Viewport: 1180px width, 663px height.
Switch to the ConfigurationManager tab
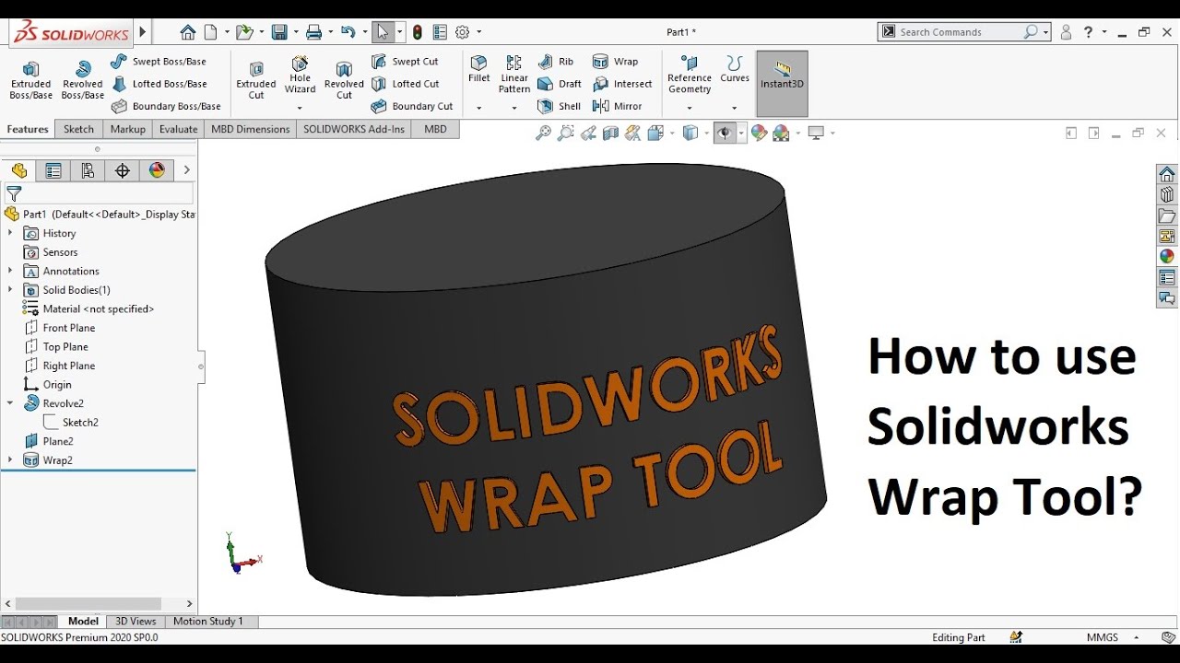pyautogui.click(x=88, y=170)
